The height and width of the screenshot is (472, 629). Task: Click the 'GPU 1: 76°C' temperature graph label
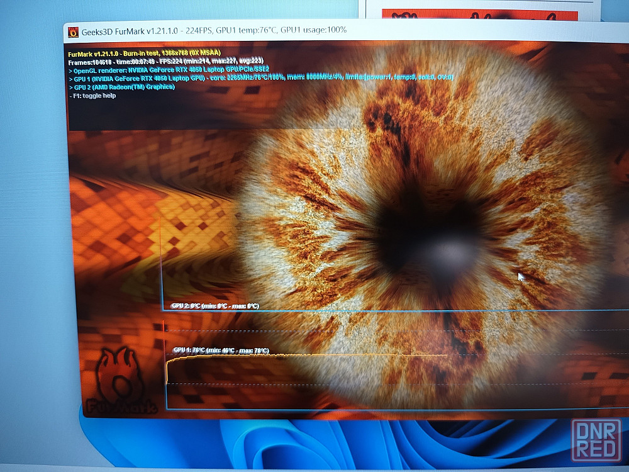pyautogui.click(x=221, y=350)
